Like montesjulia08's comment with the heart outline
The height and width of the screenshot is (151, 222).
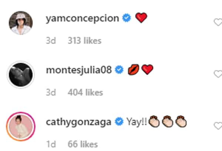[218, 74]
